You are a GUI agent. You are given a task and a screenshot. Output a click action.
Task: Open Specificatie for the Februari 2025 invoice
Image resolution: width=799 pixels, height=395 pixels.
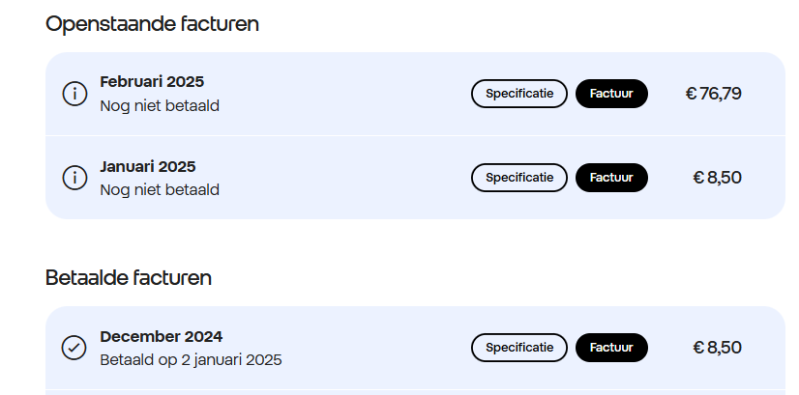[x=519, y=94]
